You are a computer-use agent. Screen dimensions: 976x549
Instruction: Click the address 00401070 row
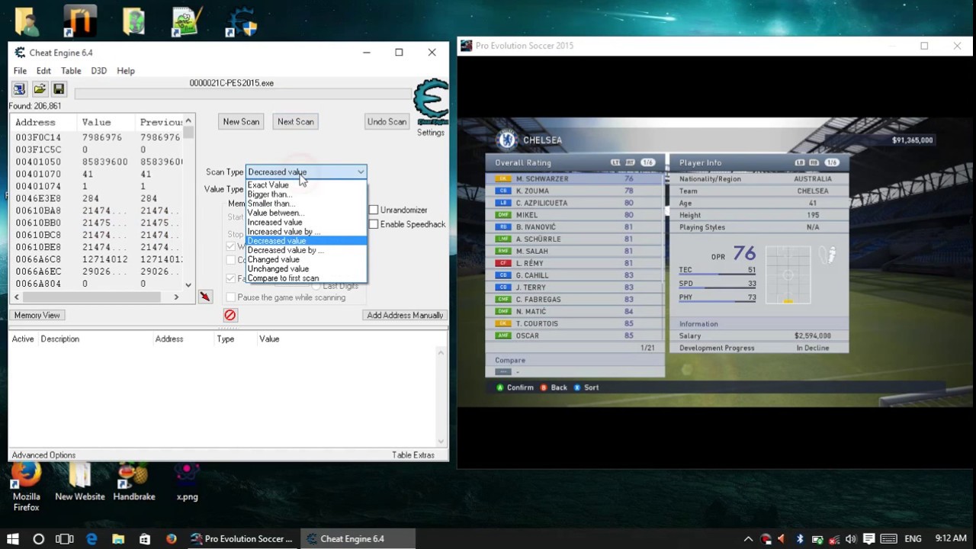97,174
